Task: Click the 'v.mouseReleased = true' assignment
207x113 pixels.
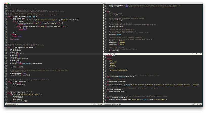Action: click(x=18, y=73)
